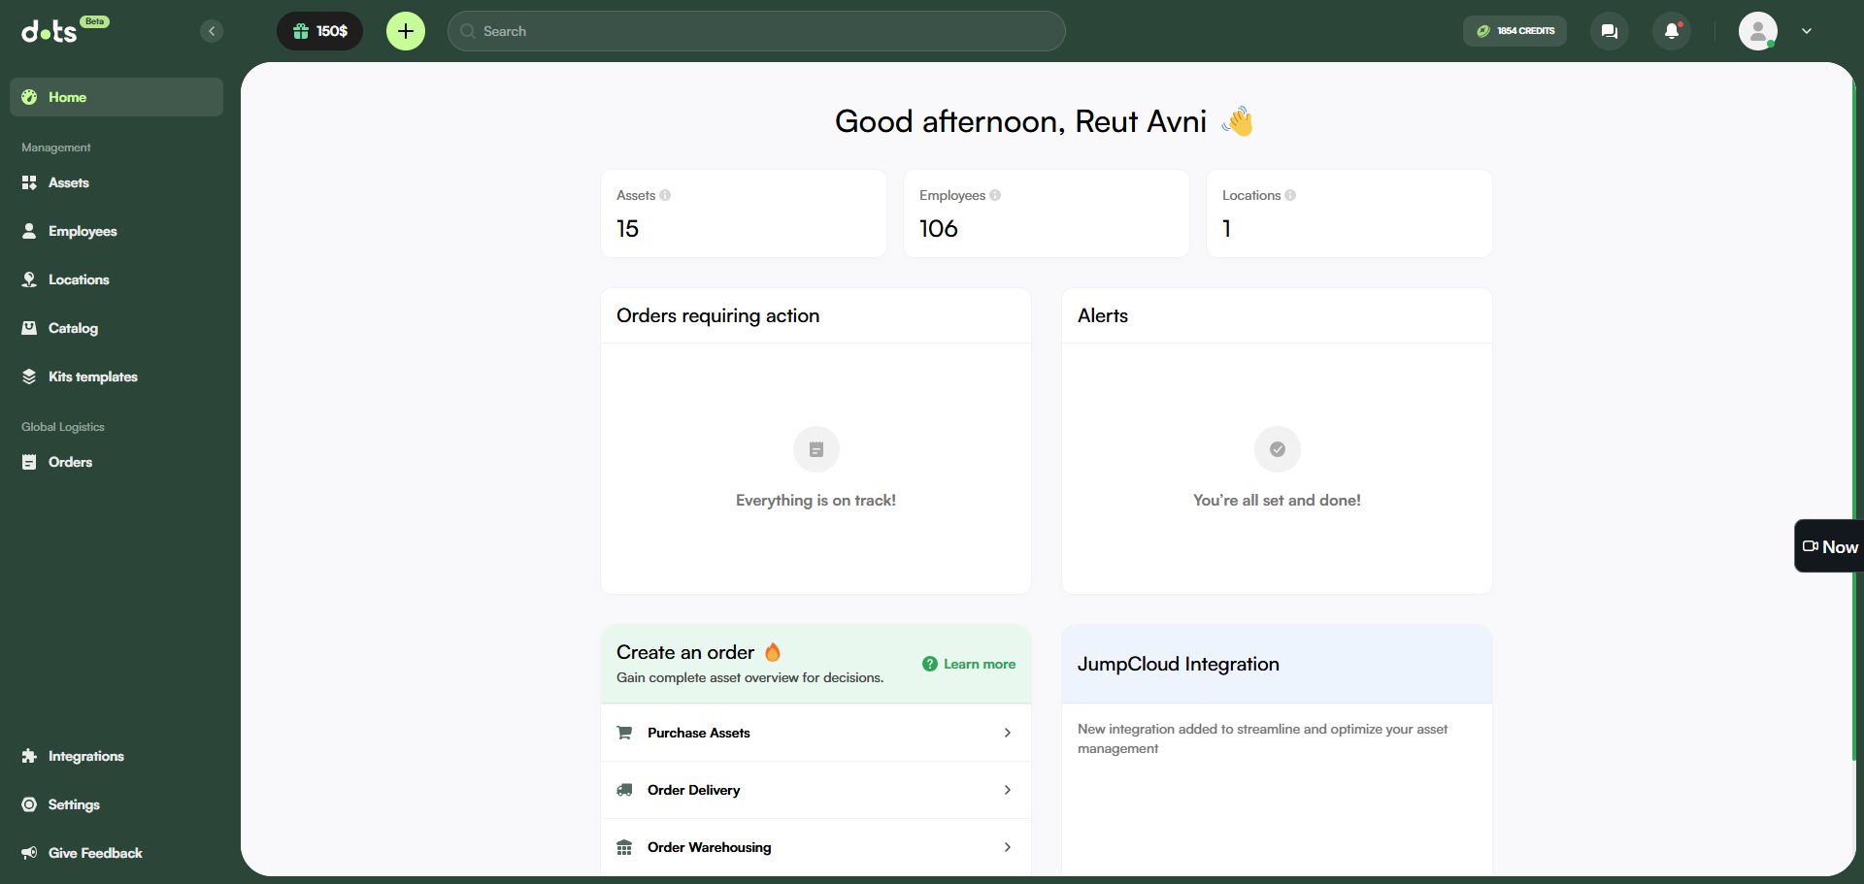This screenshot has width=1864, height=884.
Task: Collapse the left sidebar
Action: click(212, 31)
